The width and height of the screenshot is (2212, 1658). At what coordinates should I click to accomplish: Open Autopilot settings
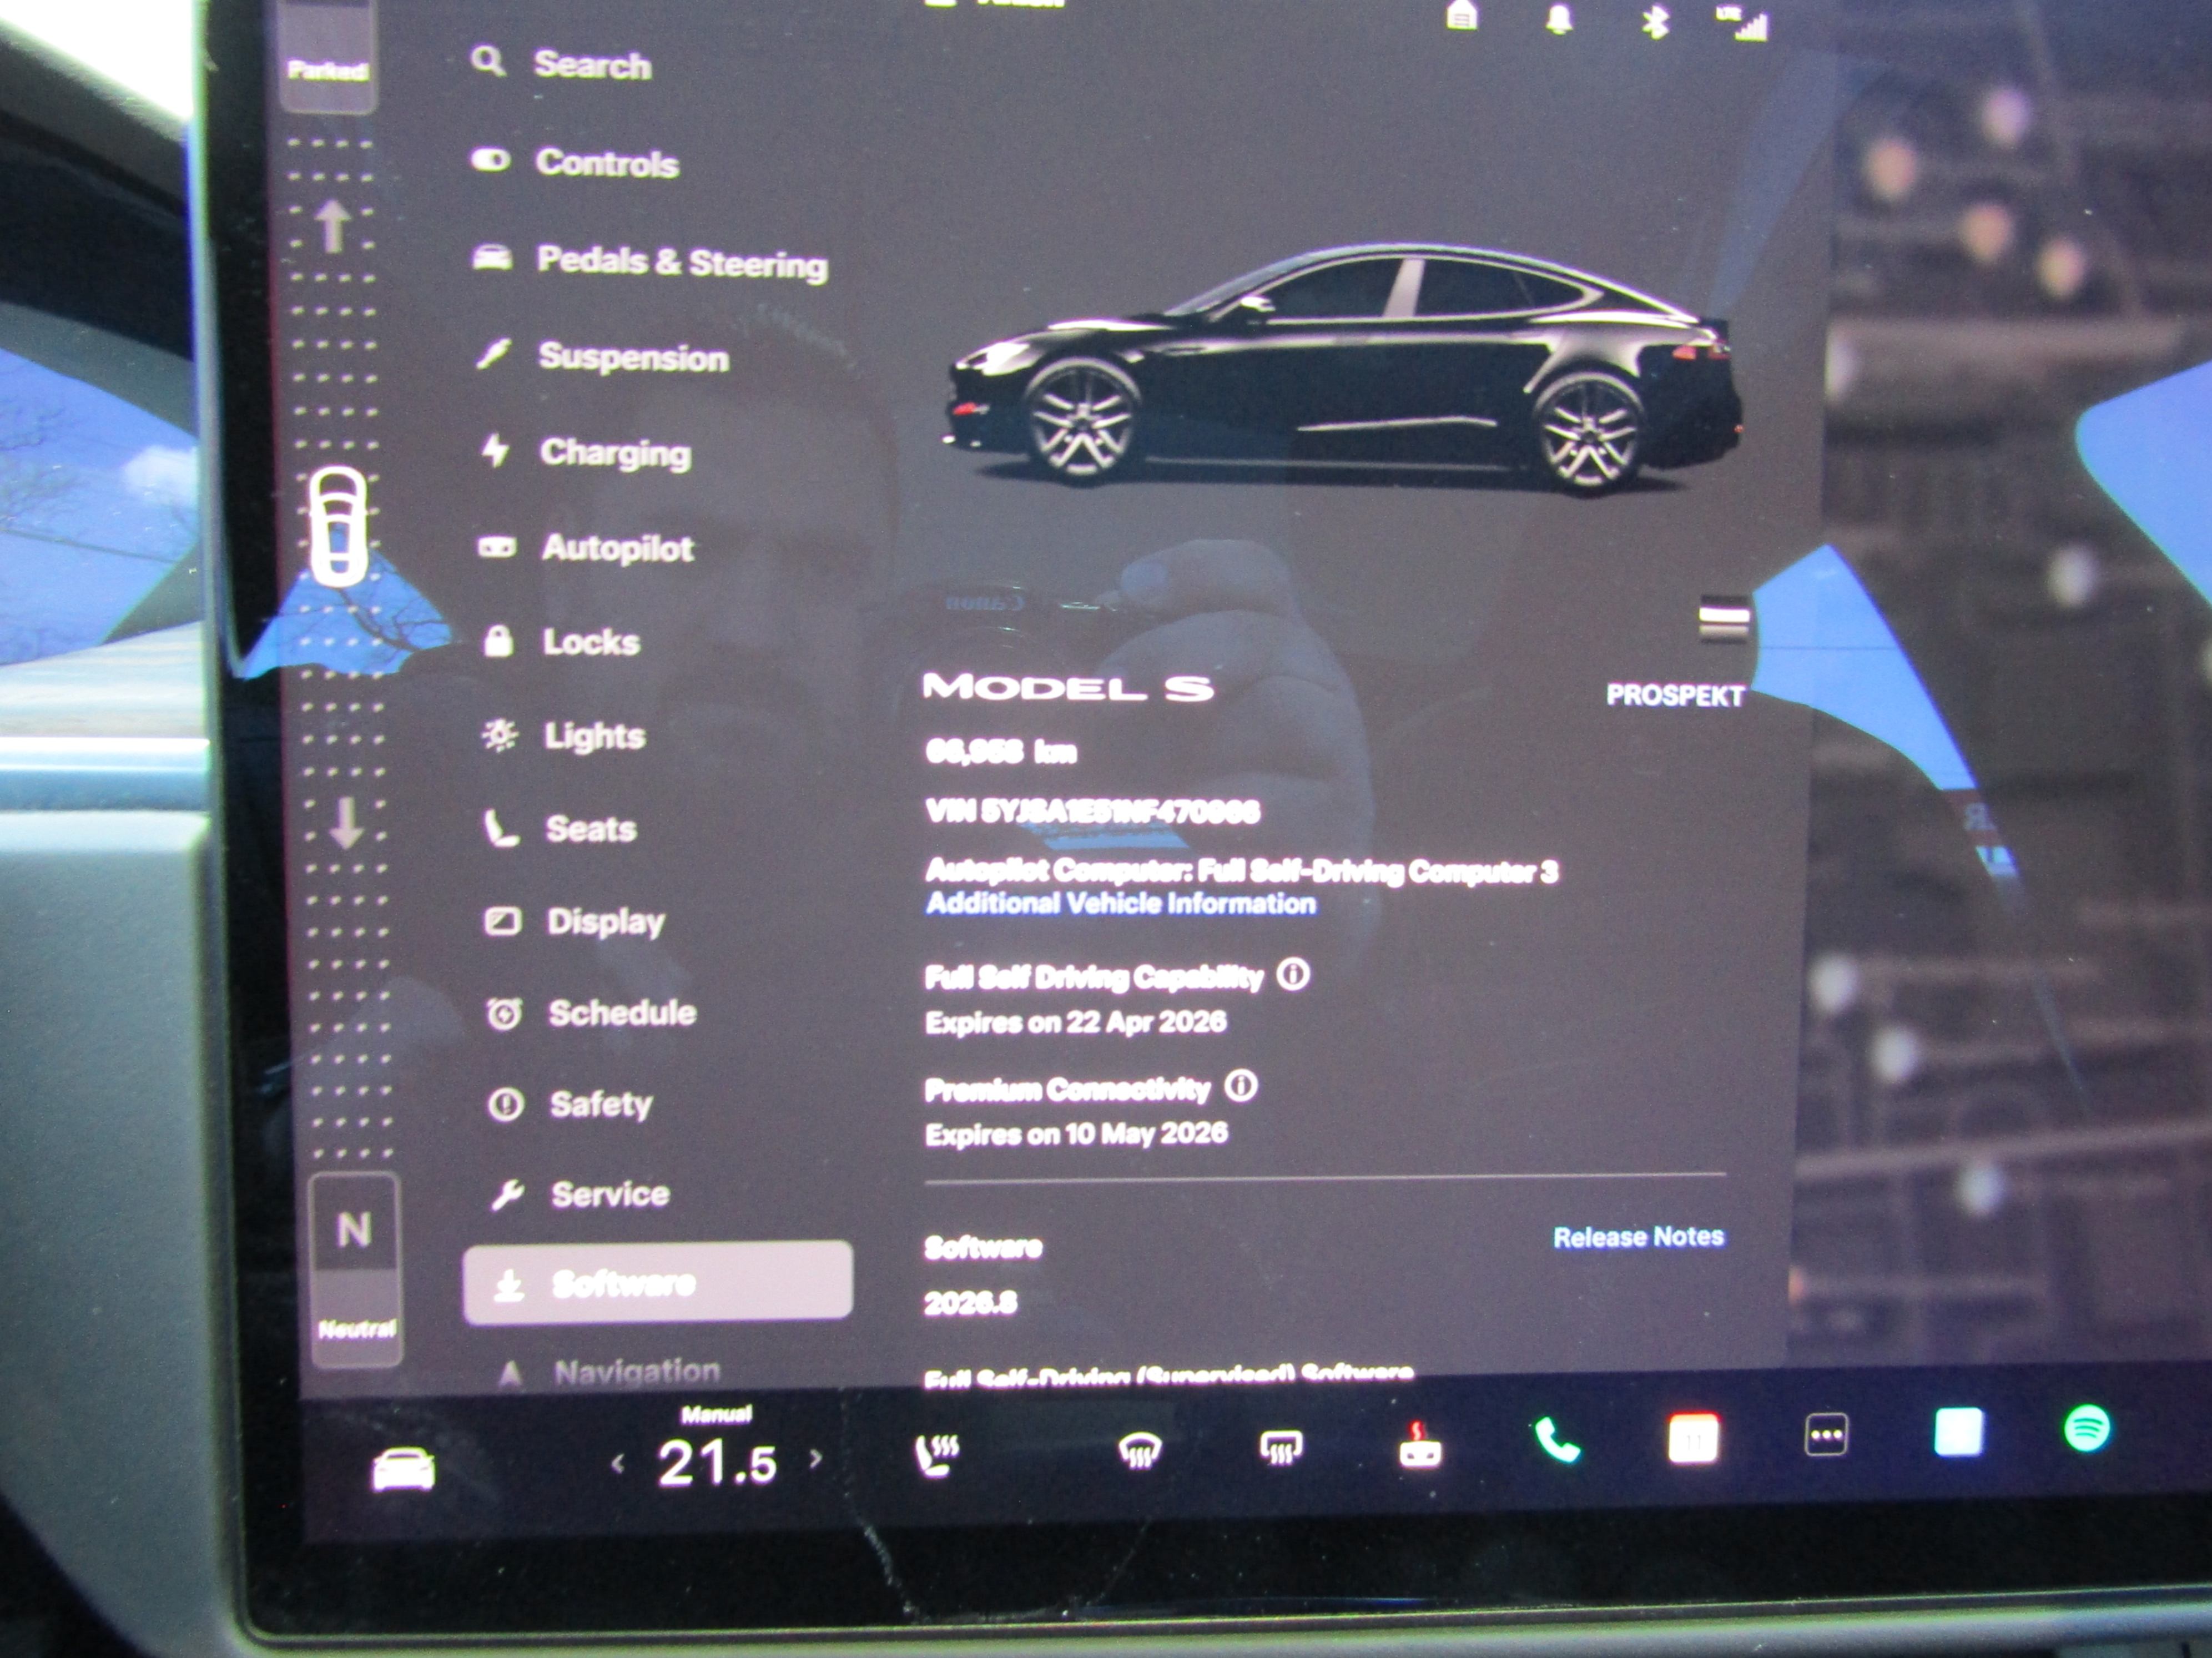coord(586,548)
